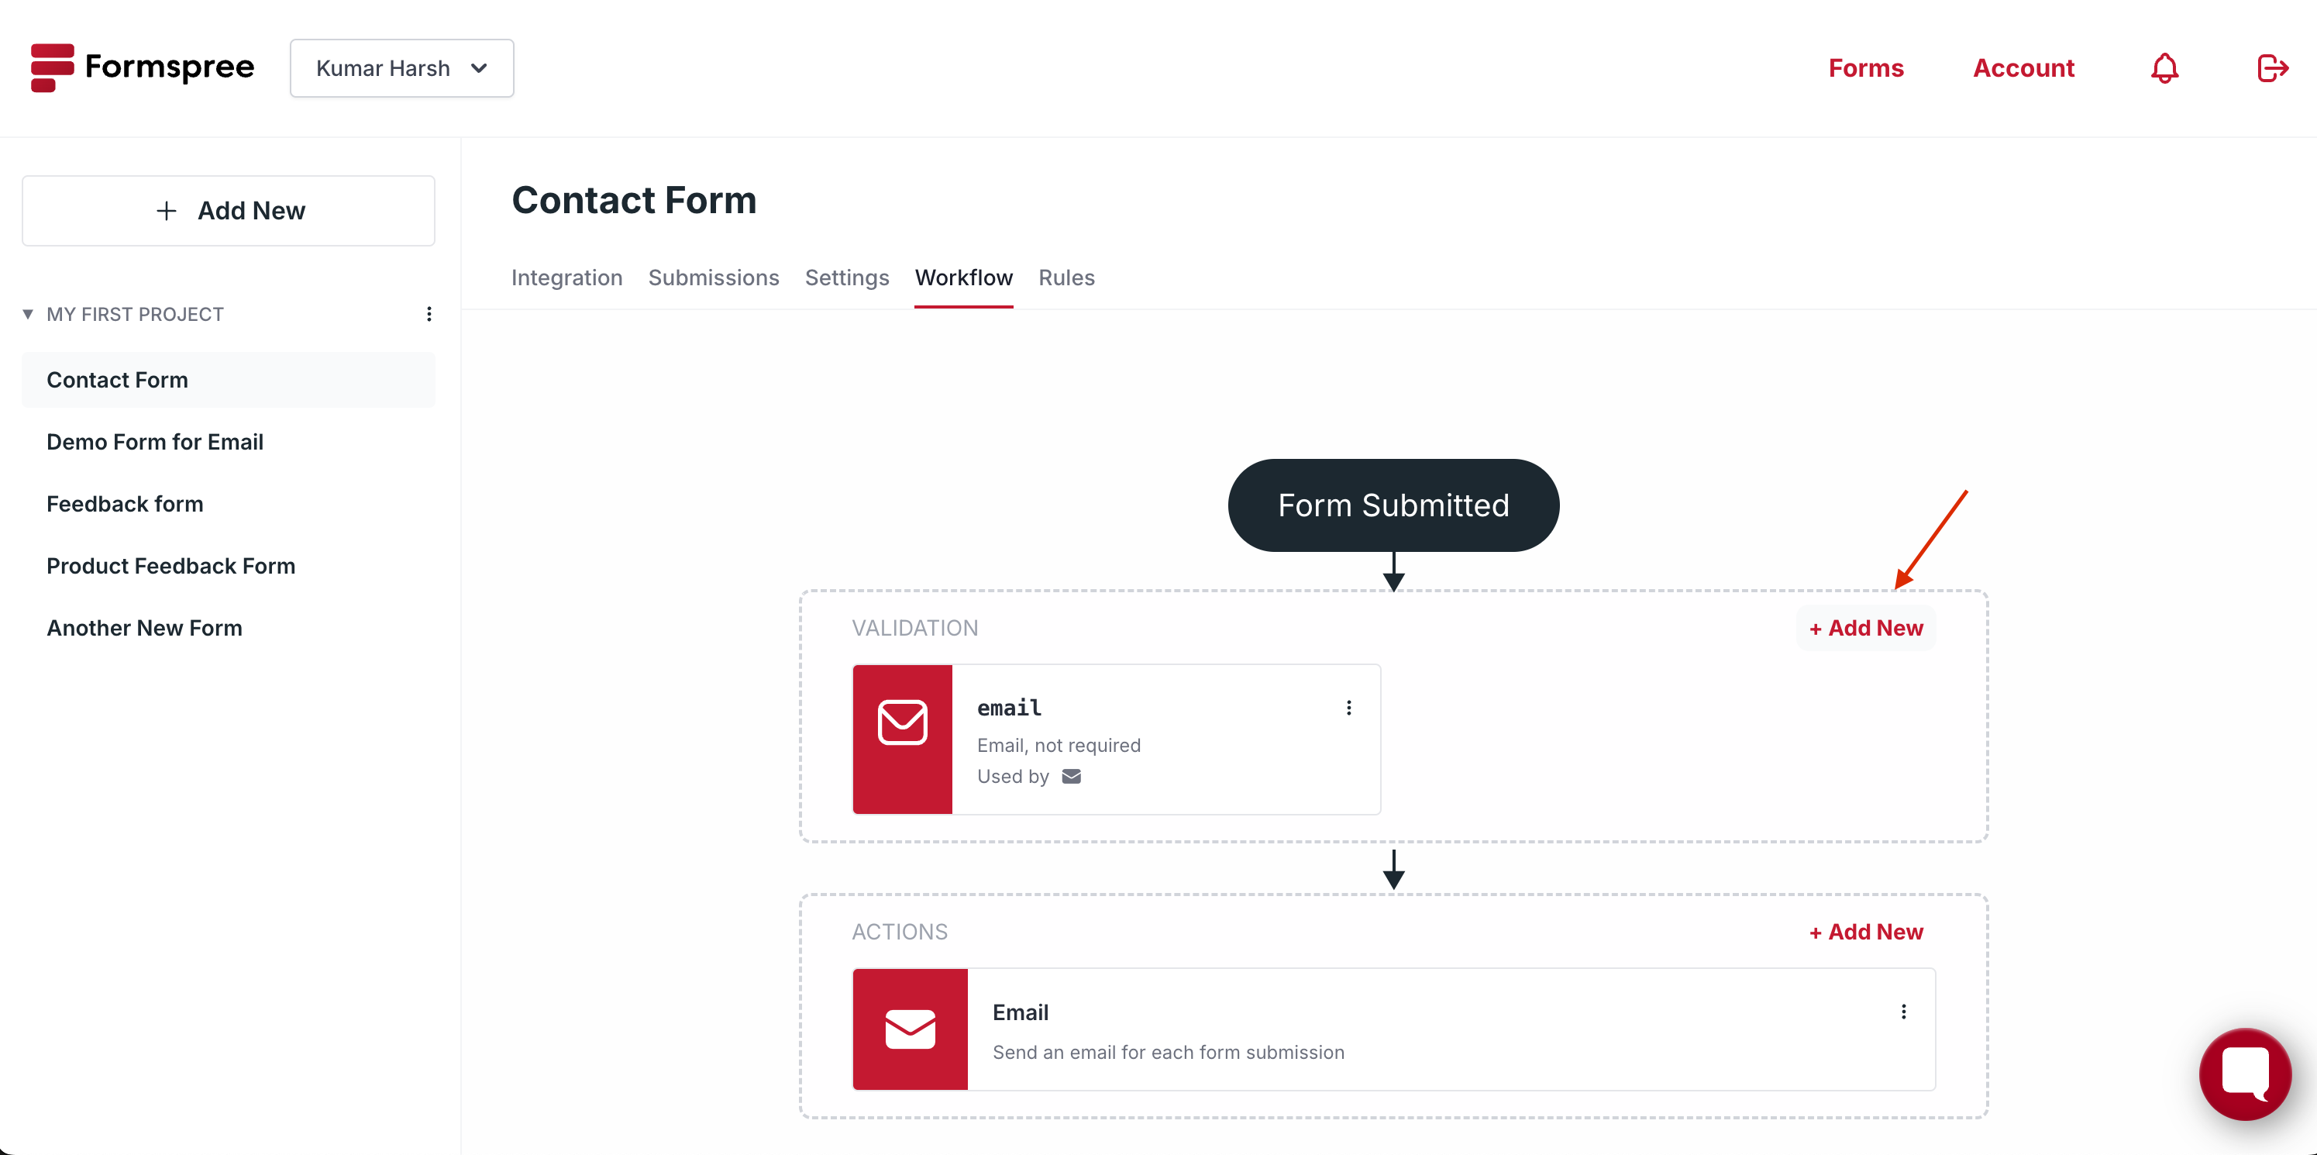Select Product Feedback Form in sidebar
The width and height of the screenshot is (2317, 1155).
pos(171,566)
